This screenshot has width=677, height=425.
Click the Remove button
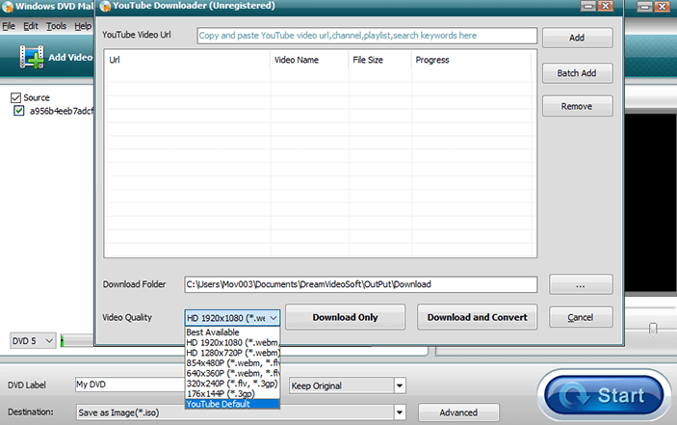click(x=577, y=106)
